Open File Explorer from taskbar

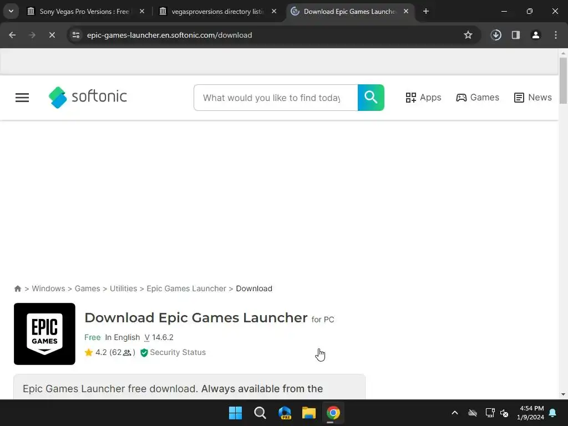309,413
